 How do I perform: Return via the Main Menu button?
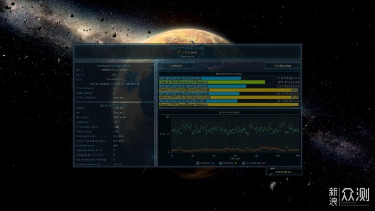tap(284, 172)
